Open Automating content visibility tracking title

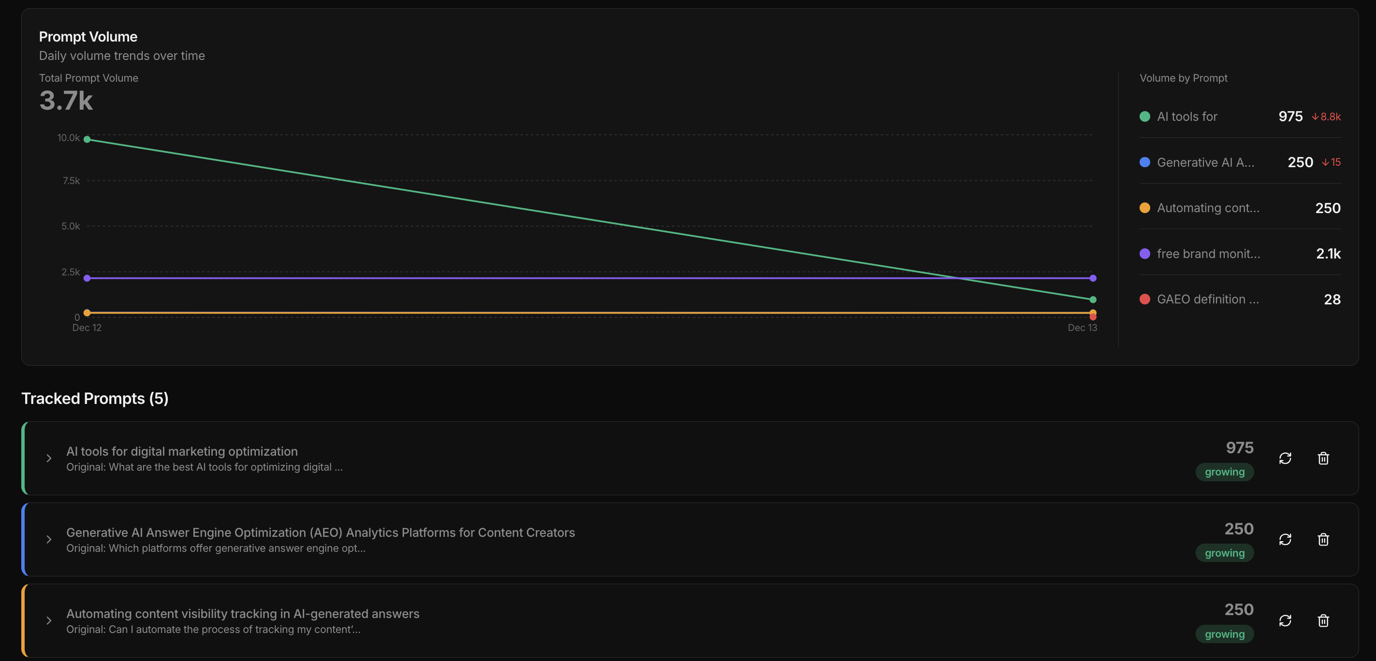[243, 614]
